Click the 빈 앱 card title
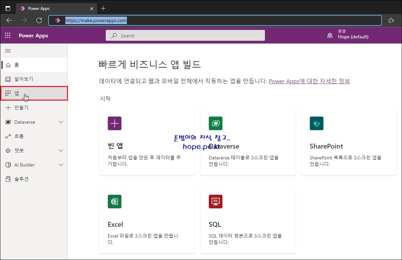Screen dimensions: 402x260 click(115, 146)
